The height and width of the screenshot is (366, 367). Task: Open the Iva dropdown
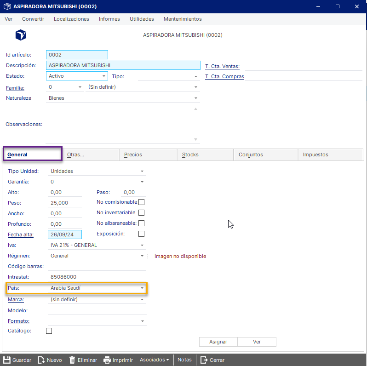(x=142, y=245)
